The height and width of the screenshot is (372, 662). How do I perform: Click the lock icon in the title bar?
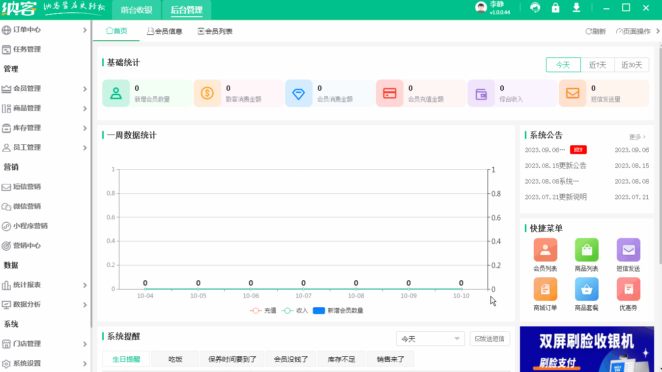[555, 8]
